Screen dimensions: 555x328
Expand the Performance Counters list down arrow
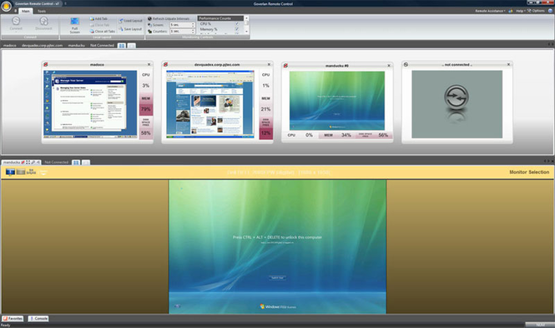247,32
